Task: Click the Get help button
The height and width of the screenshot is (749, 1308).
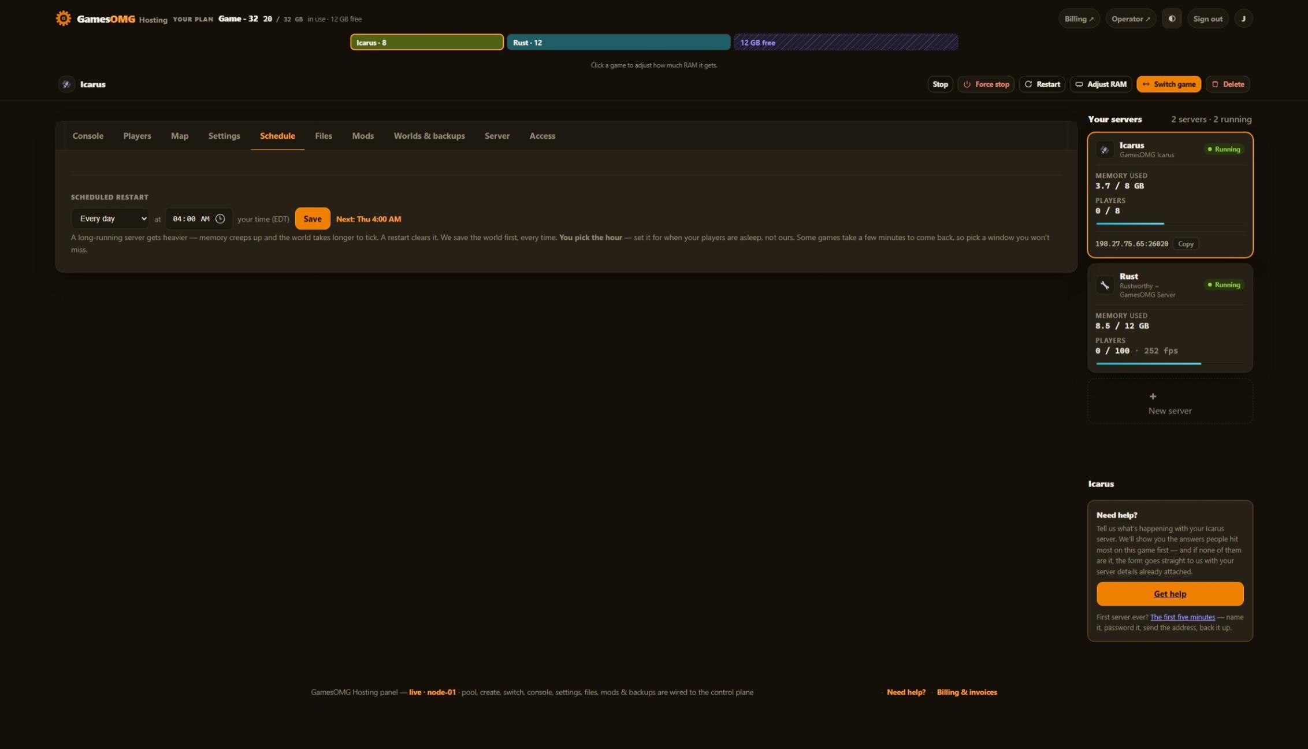Action: click(x=1169, y=594)
